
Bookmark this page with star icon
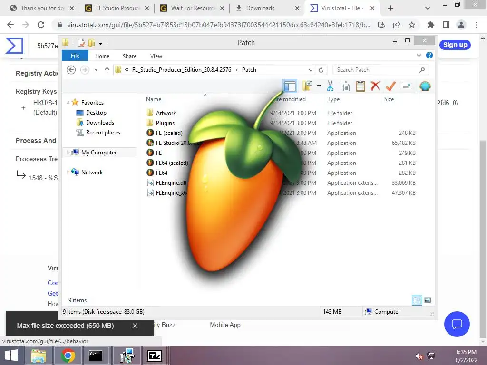(411, 25)
